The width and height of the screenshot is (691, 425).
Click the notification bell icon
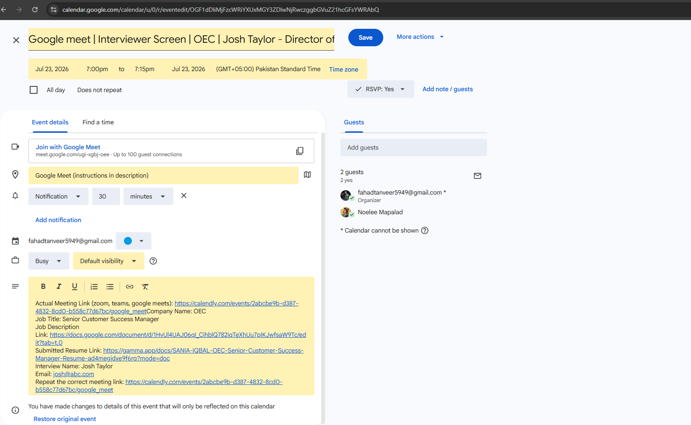click(x=15, y=195)
